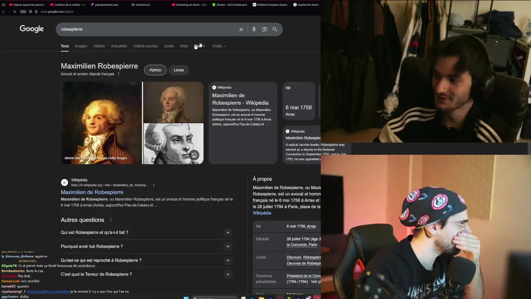The height and width of the screenshot is (299, 531).
Task: Click the small color Robespierre portrait thumbnail
Action: [173, 102]
